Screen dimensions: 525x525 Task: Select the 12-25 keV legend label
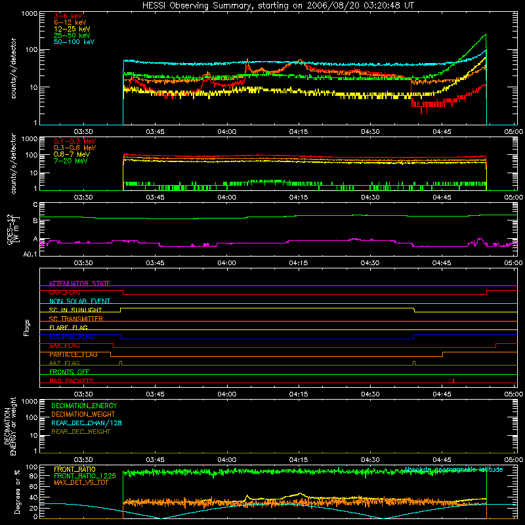(72, 29)
